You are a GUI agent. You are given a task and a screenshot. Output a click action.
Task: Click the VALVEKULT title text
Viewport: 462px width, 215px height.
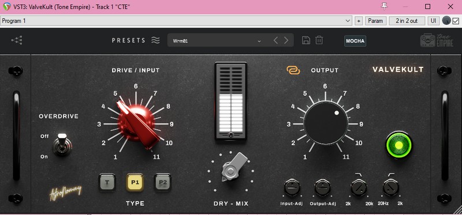[398, 70]
